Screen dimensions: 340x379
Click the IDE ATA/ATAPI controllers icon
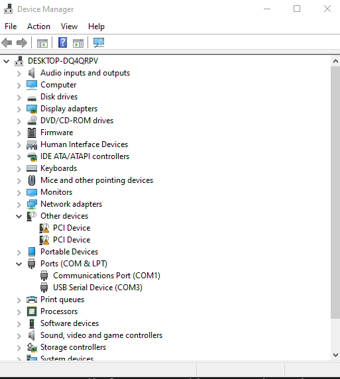pos(32,156)
